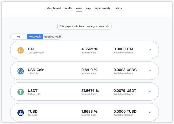Click the 0.0093 USDC available balance
174x124 pixels.
tap(125, 70)
